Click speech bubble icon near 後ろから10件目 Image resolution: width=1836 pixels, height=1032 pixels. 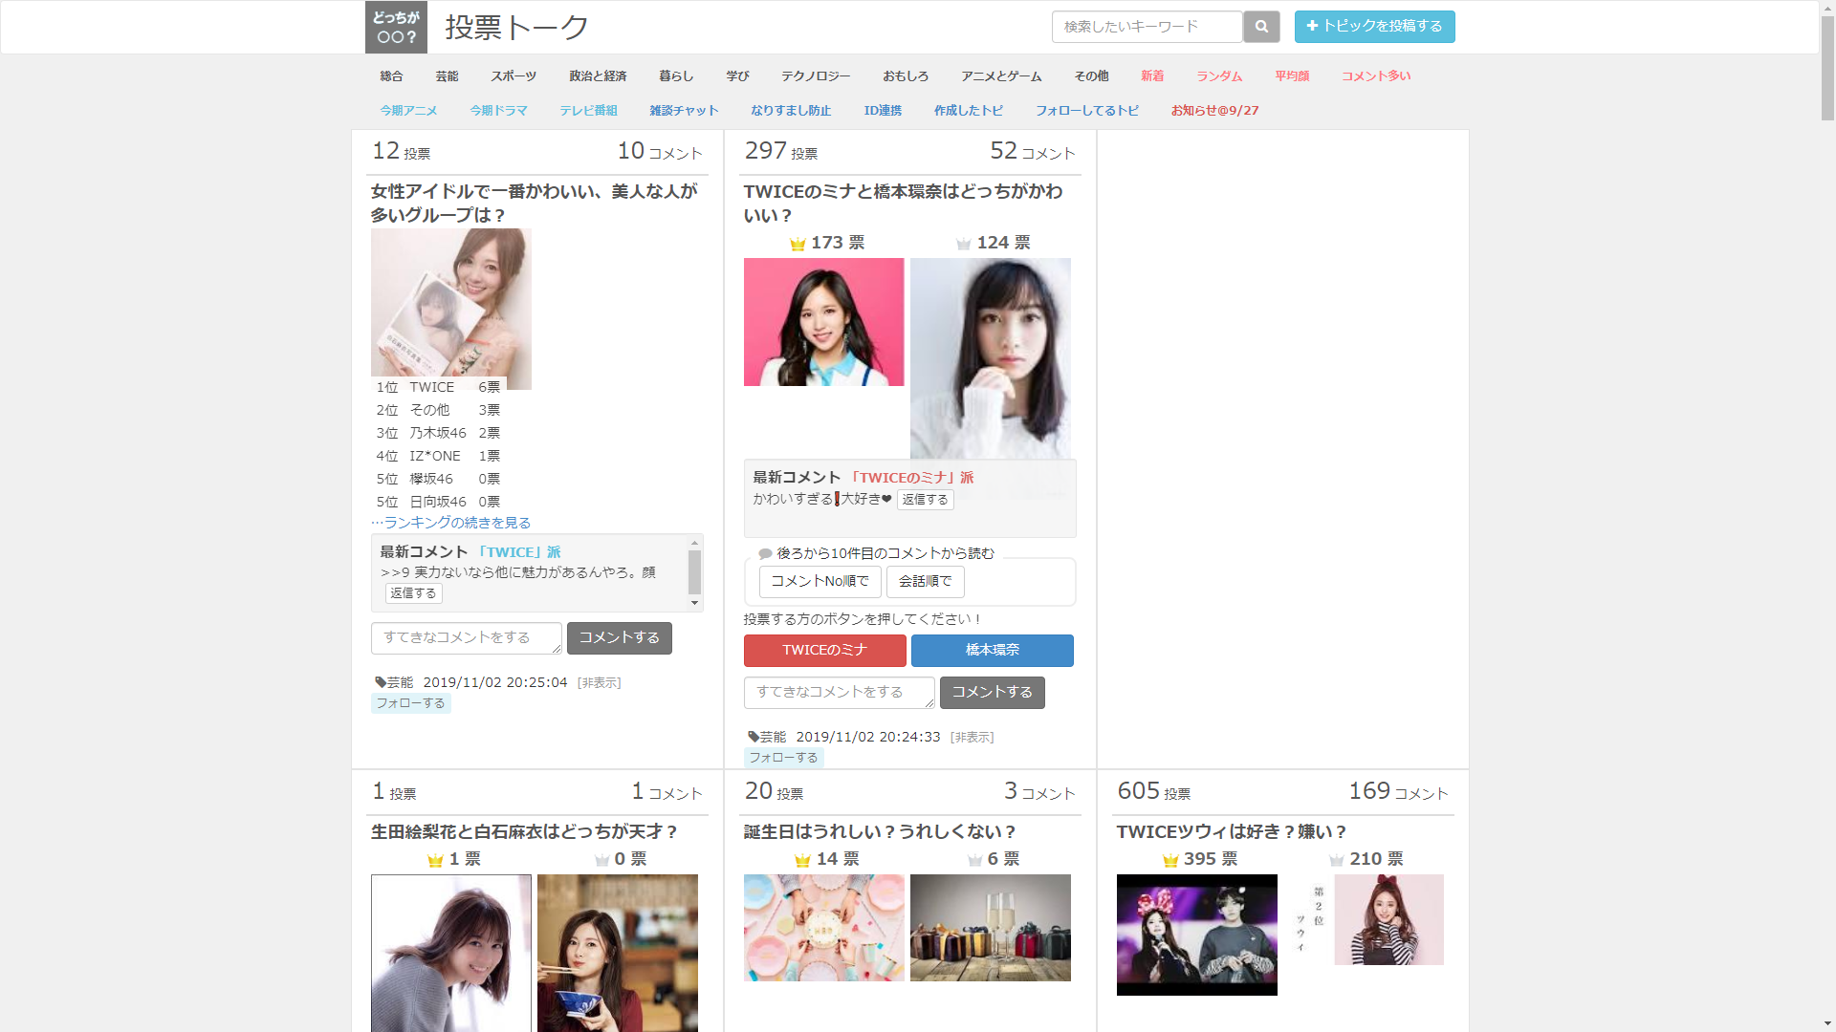coord(765,554)
